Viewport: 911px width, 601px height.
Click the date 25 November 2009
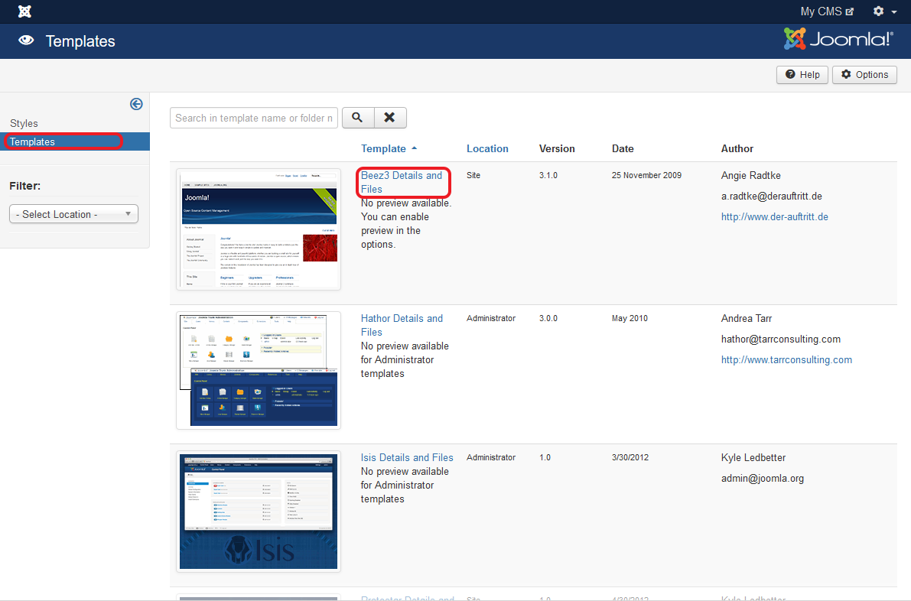646,175
